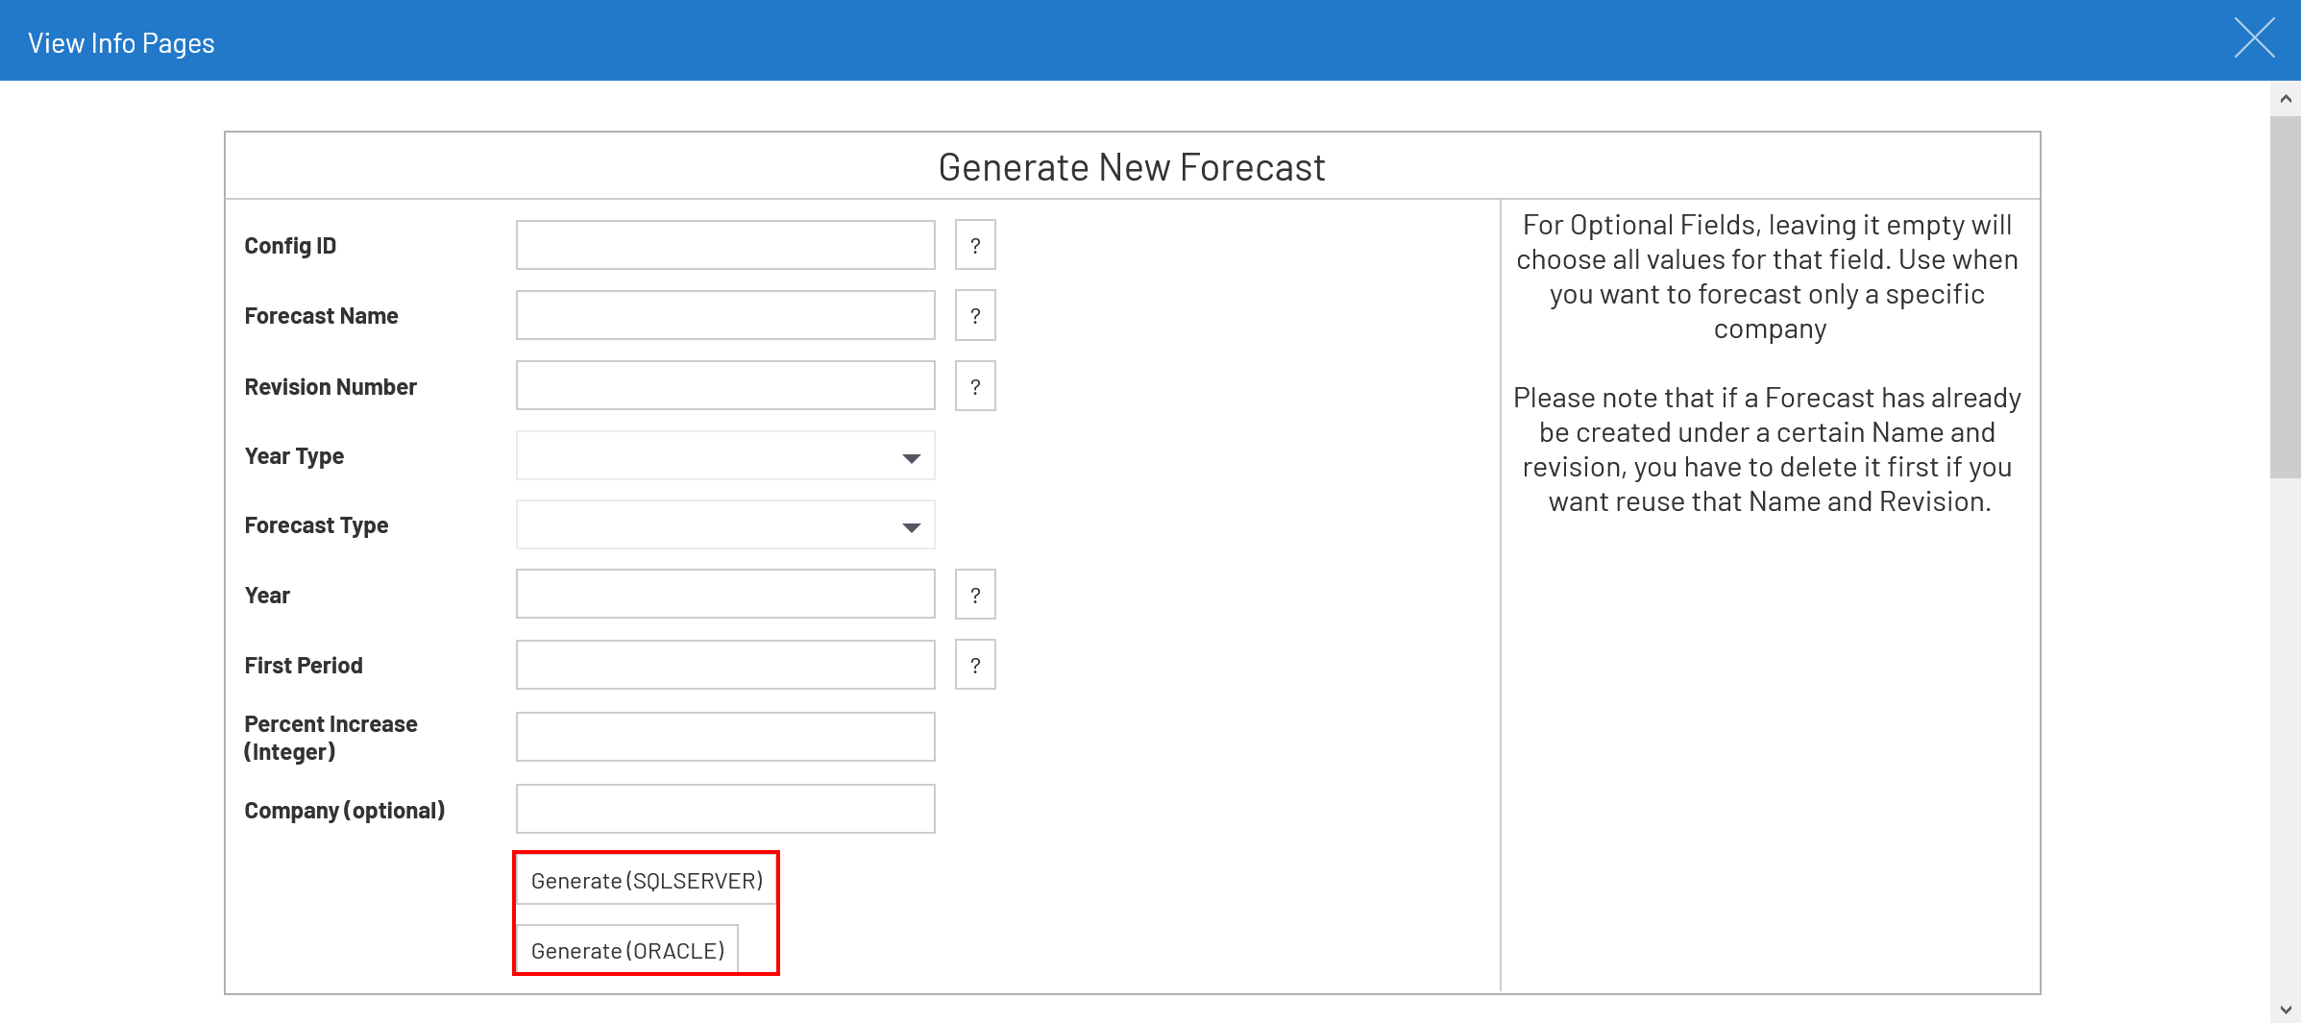Click the First Period help question mark

[x=974, y=665]
